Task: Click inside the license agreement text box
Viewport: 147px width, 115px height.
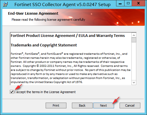Action: pos(71,59)
